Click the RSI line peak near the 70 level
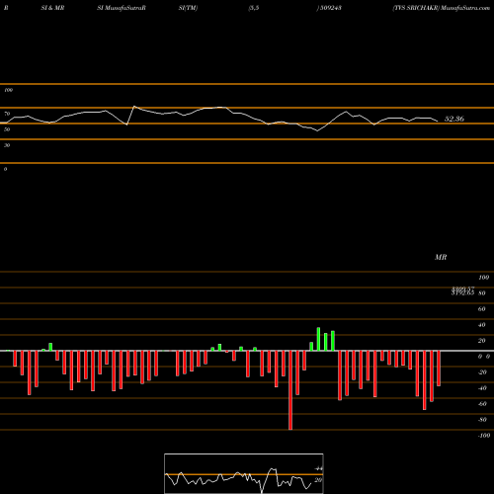This screenshot has width=494, height=494. point(134,107)
